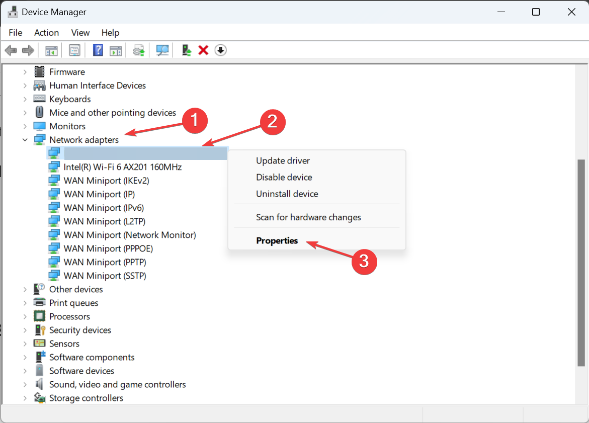589x423 pixels.
Task: Click the Sensors category icon
Action: coord(39,344)
